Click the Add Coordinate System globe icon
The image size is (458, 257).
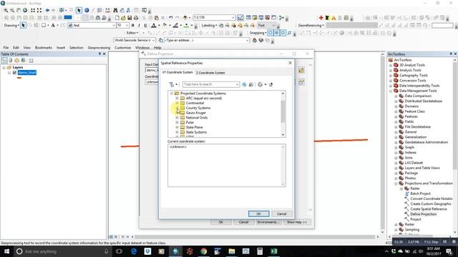260,84
